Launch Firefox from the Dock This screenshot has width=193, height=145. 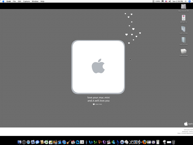pyautogui.click(x=144, y=142)
